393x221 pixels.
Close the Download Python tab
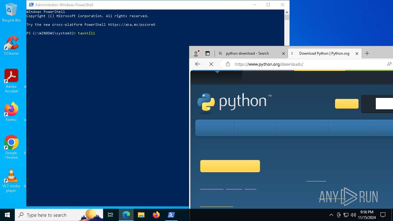[357, 53]
